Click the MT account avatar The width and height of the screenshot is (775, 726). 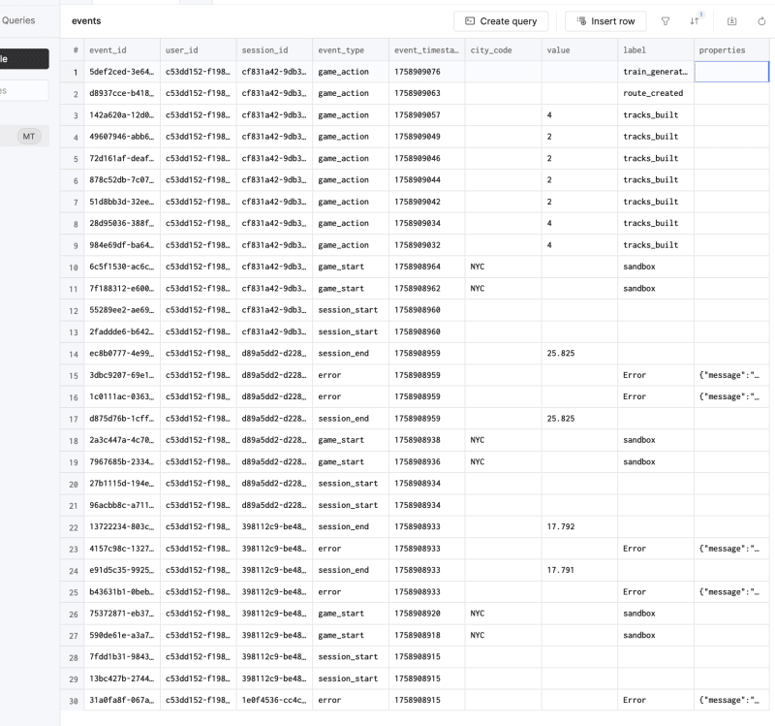(29, 136)
